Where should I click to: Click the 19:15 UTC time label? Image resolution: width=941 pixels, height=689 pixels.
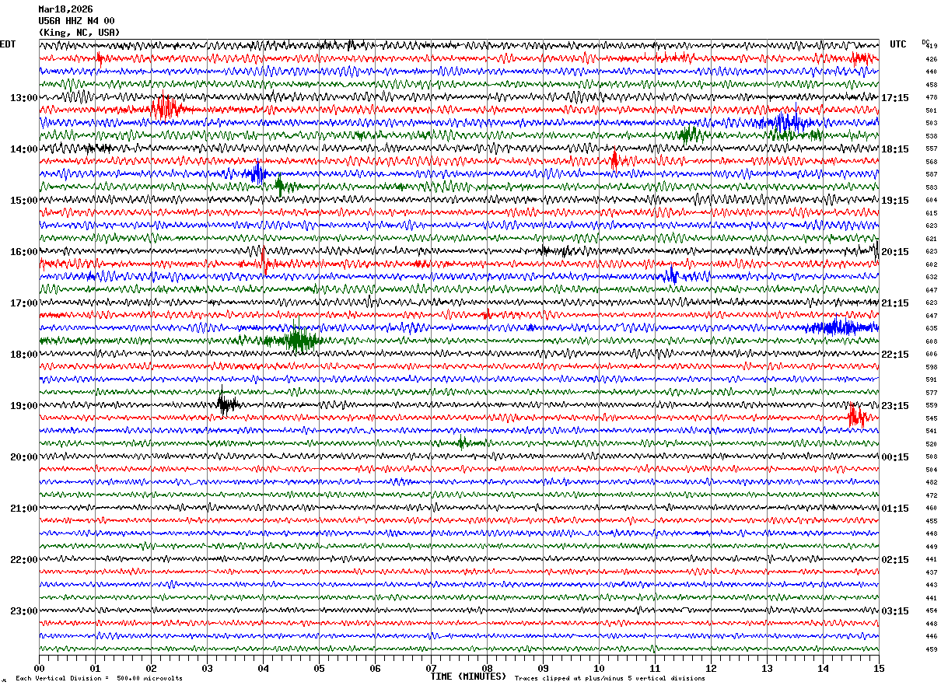pos(894,201)
